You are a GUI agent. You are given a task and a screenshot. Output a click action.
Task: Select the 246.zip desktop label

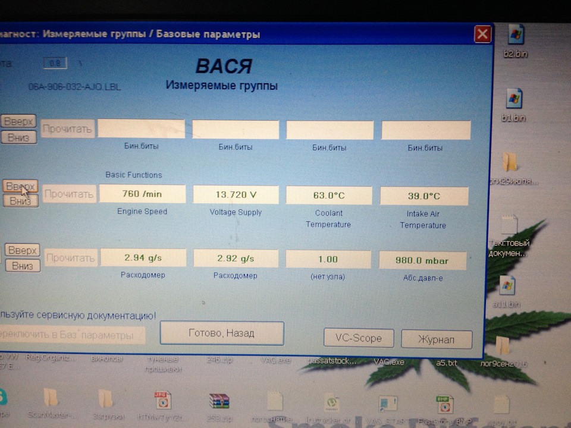tap(219, 360)
